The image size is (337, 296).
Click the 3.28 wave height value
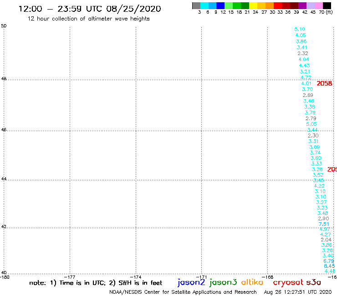[x=317, y=169]
